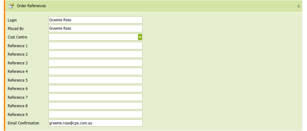Open the Cost Centre dropdown arrow

tap(140, 37)
